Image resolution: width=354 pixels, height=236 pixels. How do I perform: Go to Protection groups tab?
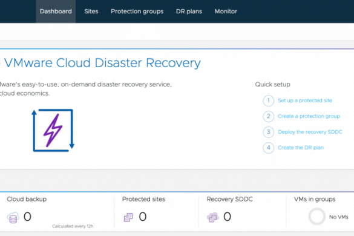137,11
